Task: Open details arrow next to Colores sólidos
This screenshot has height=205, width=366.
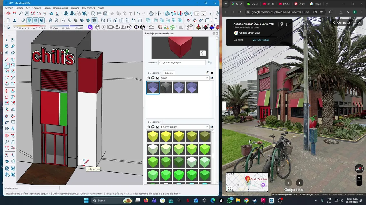Action: click(212, 127)
